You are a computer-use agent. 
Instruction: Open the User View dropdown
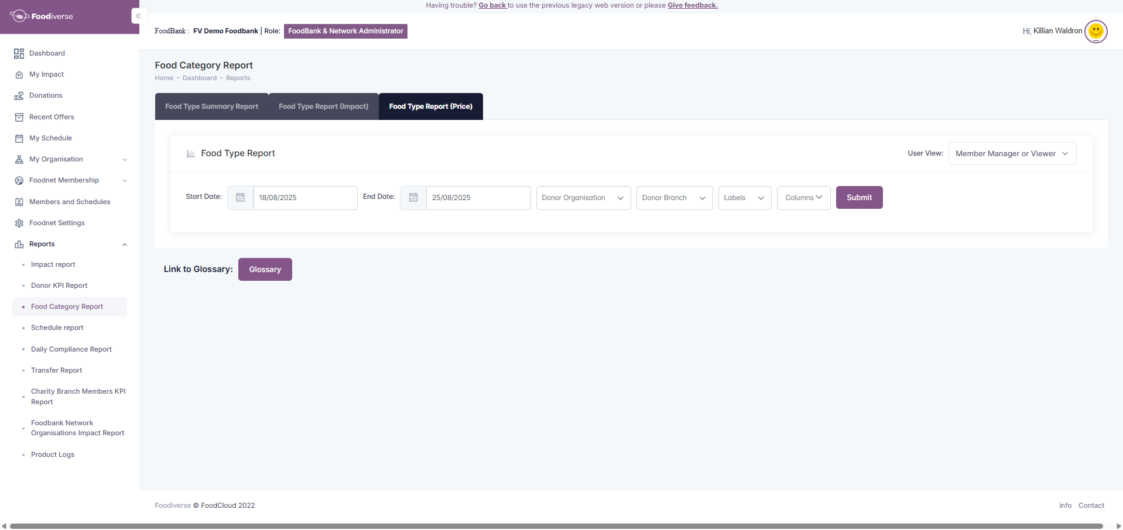pyautogui.click(x=1012, y=154)
